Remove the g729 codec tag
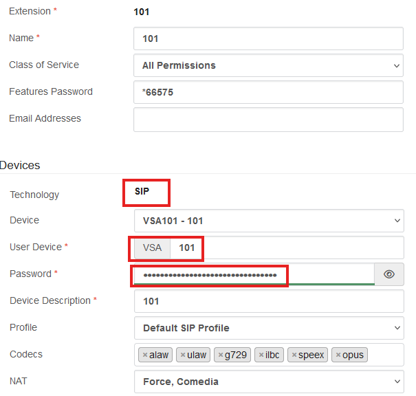The width and height of the screenshot is (416, 396). pos(221,355)
